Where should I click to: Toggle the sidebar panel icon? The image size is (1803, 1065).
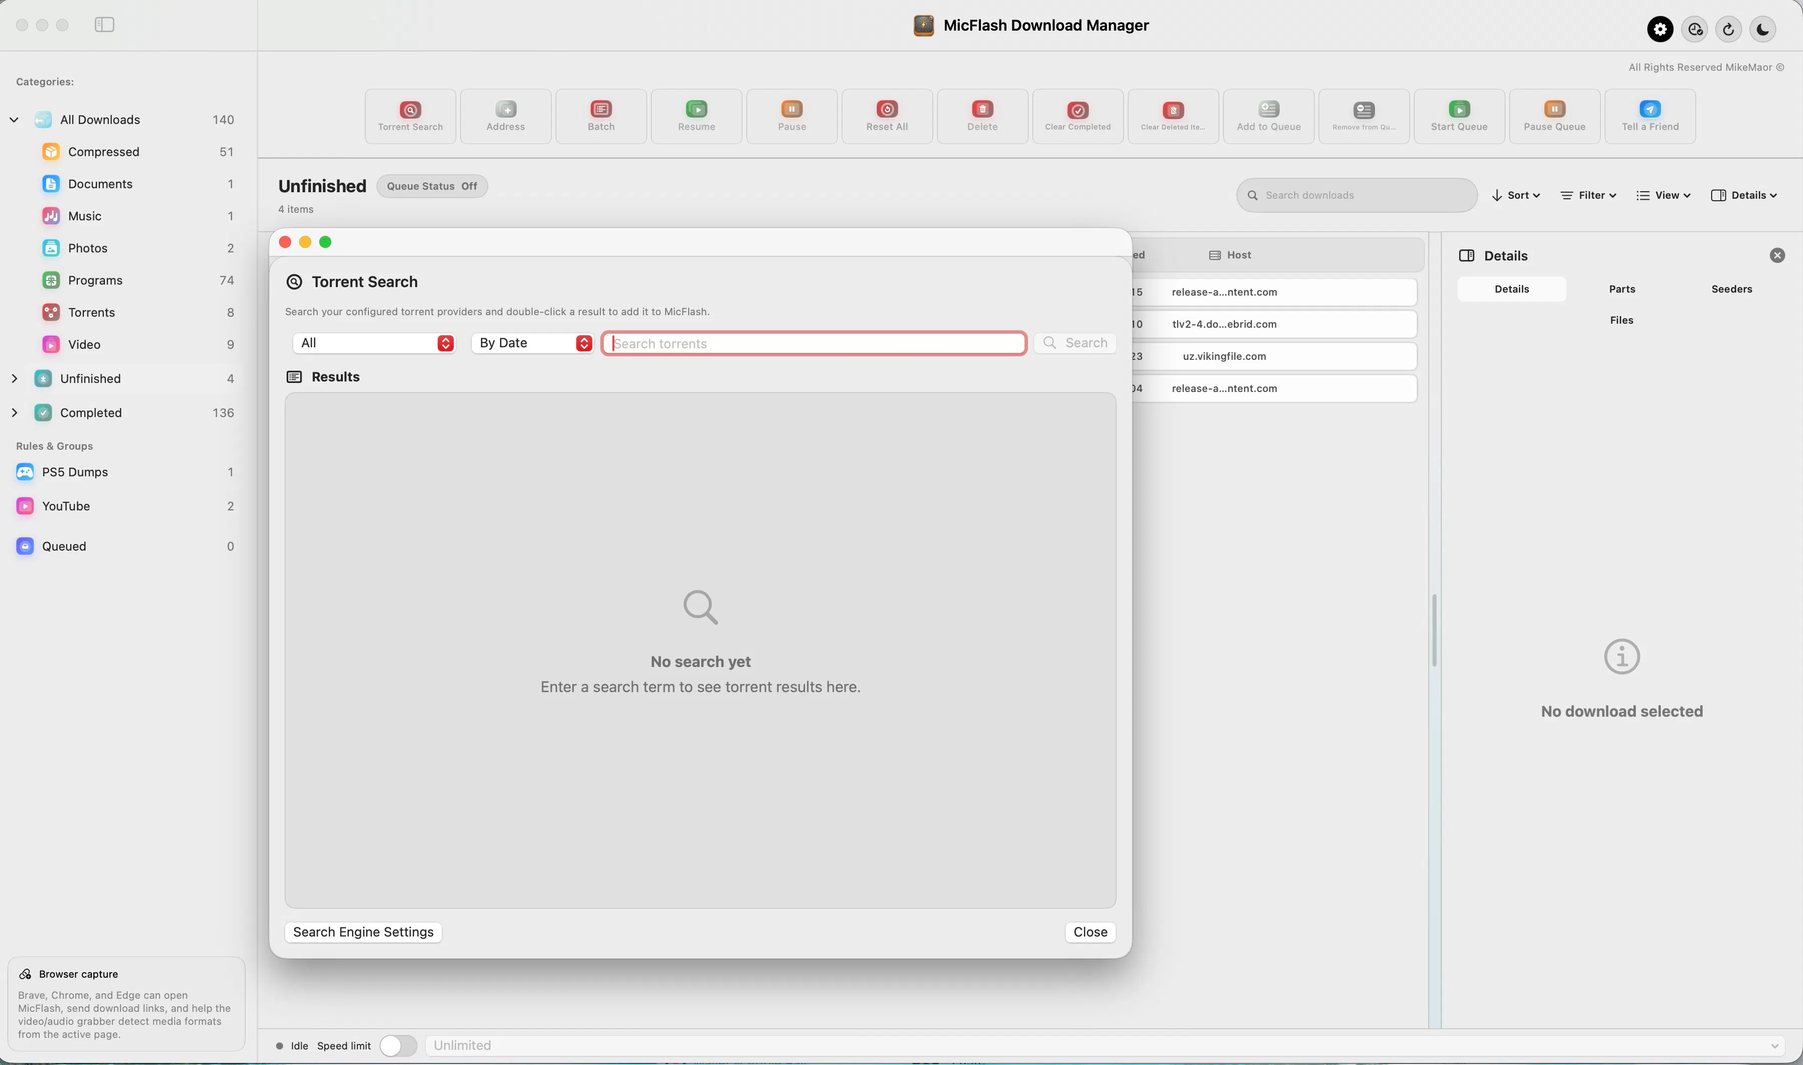pos(104,25)
